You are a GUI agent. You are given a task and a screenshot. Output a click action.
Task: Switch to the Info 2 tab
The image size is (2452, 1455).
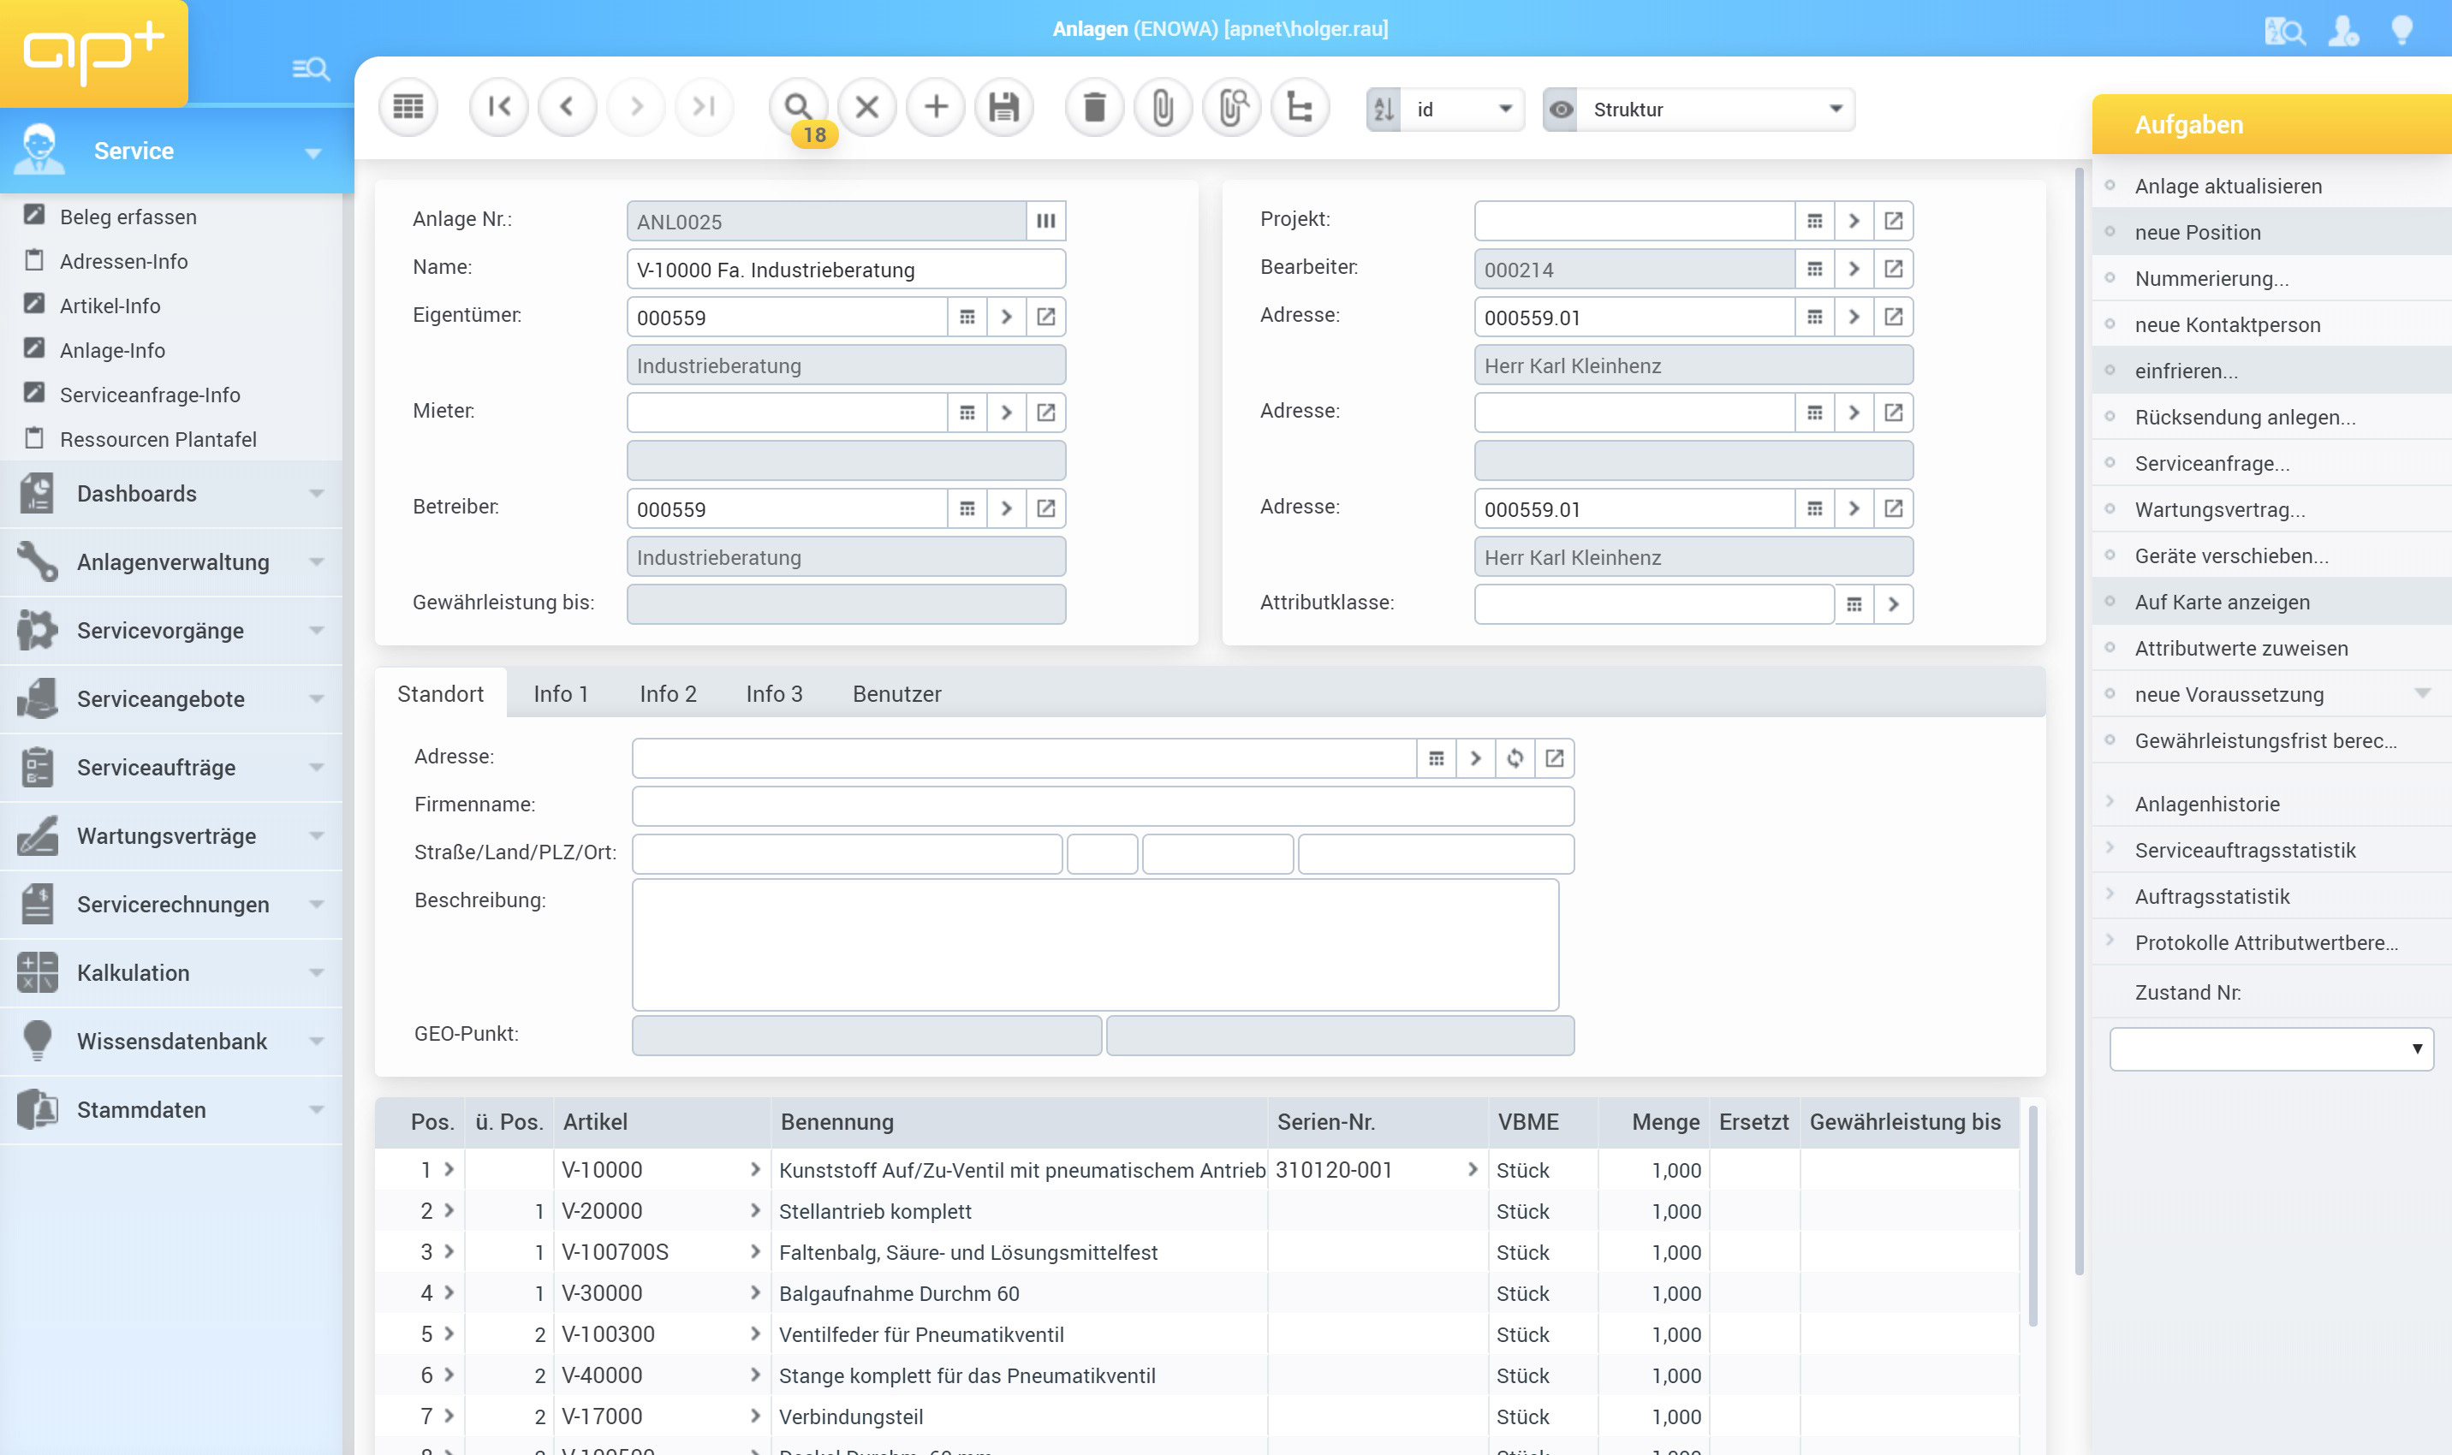[667, 693]
